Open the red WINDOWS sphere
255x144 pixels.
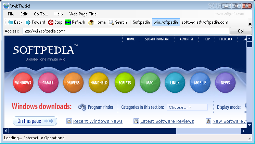(x=23, y=82)
